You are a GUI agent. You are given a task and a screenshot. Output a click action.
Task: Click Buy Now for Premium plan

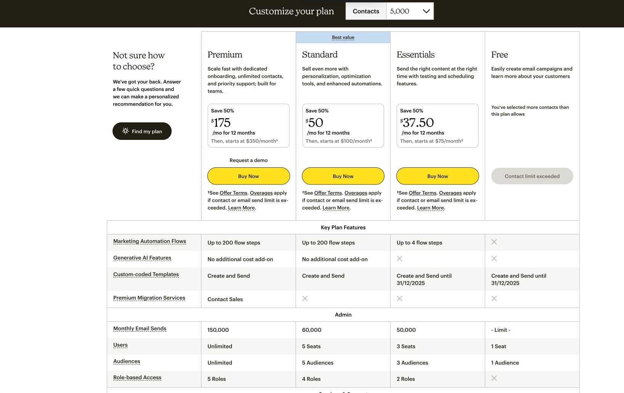[x=249, y=176]
